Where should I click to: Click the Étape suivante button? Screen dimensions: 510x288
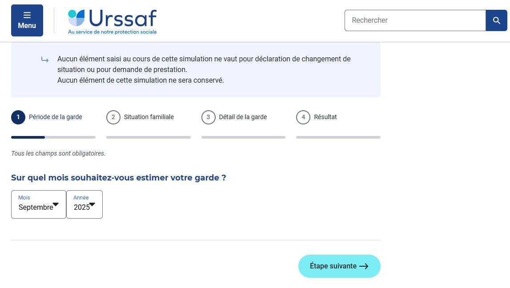[339, 266]
